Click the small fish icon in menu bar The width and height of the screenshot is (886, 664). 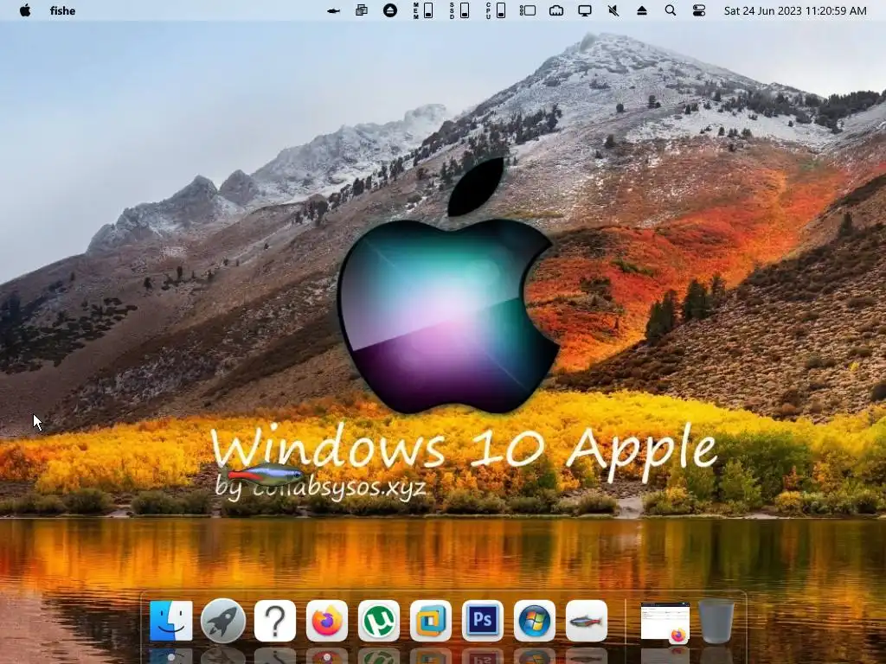[333, 10]
